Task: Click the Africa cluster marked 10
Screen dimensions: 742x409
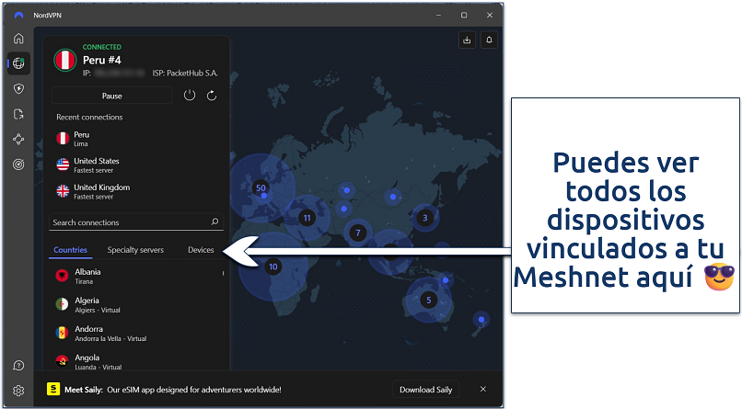Action: pyautogui.click(x=273, y=267)
